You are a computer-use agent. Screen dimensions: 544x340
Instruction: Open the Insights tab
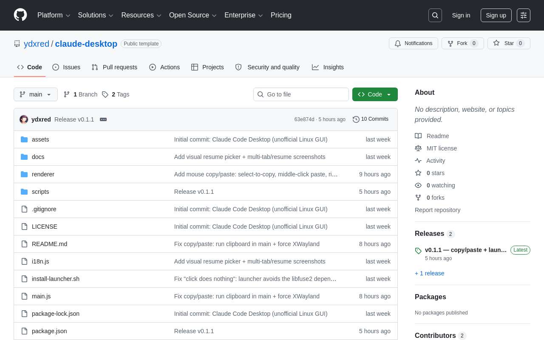coord(328,67)
